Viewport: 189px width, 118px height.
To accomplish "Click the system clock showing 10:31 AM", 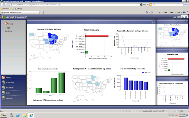I will point(182,115).
